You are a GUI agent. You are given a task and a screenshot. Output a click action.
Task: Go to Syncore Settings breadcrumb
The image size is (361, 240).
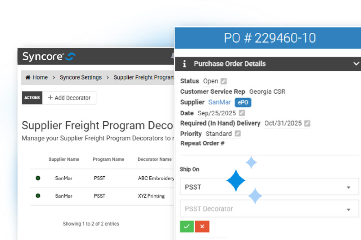click(x=81, y=77)
